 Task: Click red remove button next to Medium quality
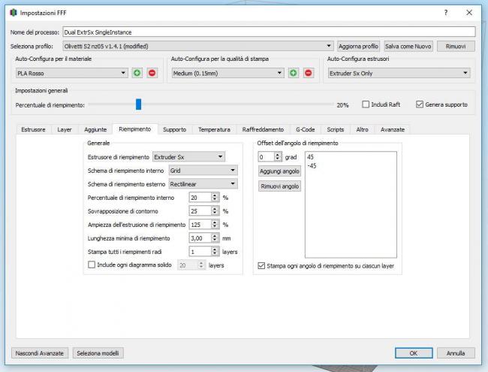coord(308,73)
